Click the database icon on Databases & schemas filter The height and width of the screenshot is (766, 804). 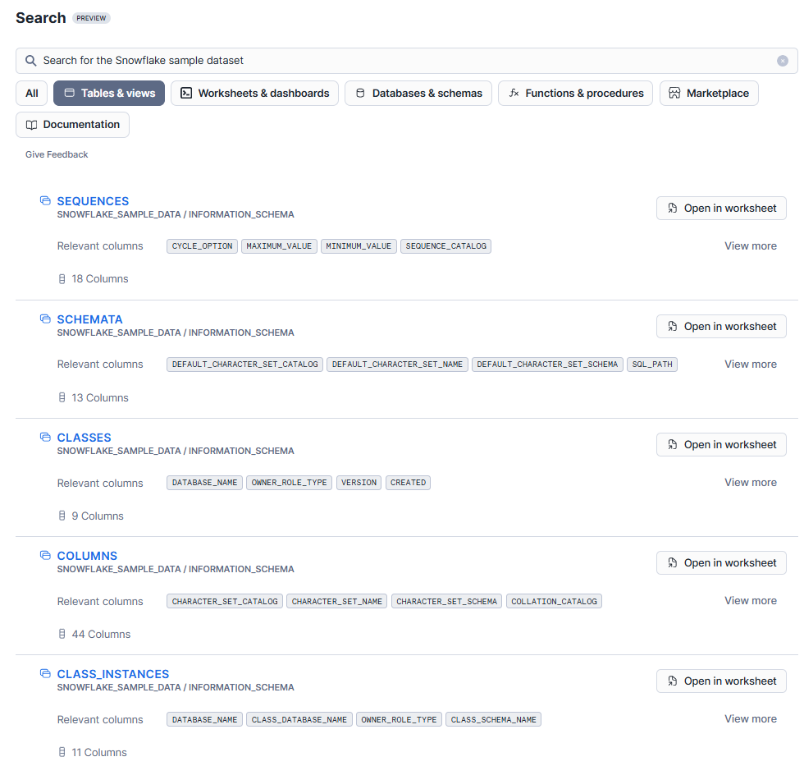click(359, 93)
